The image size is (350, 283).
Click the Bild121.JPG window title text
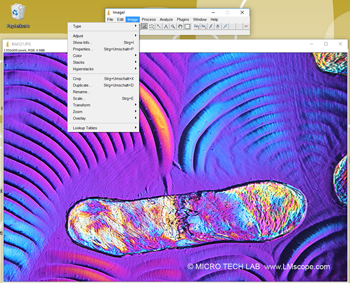(x=21, y=44)
